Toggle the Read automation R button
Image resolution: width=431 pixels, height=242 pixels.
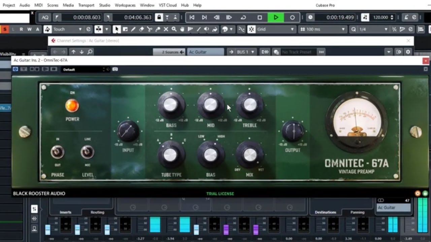pyautogui.click(x=21, y=29)
